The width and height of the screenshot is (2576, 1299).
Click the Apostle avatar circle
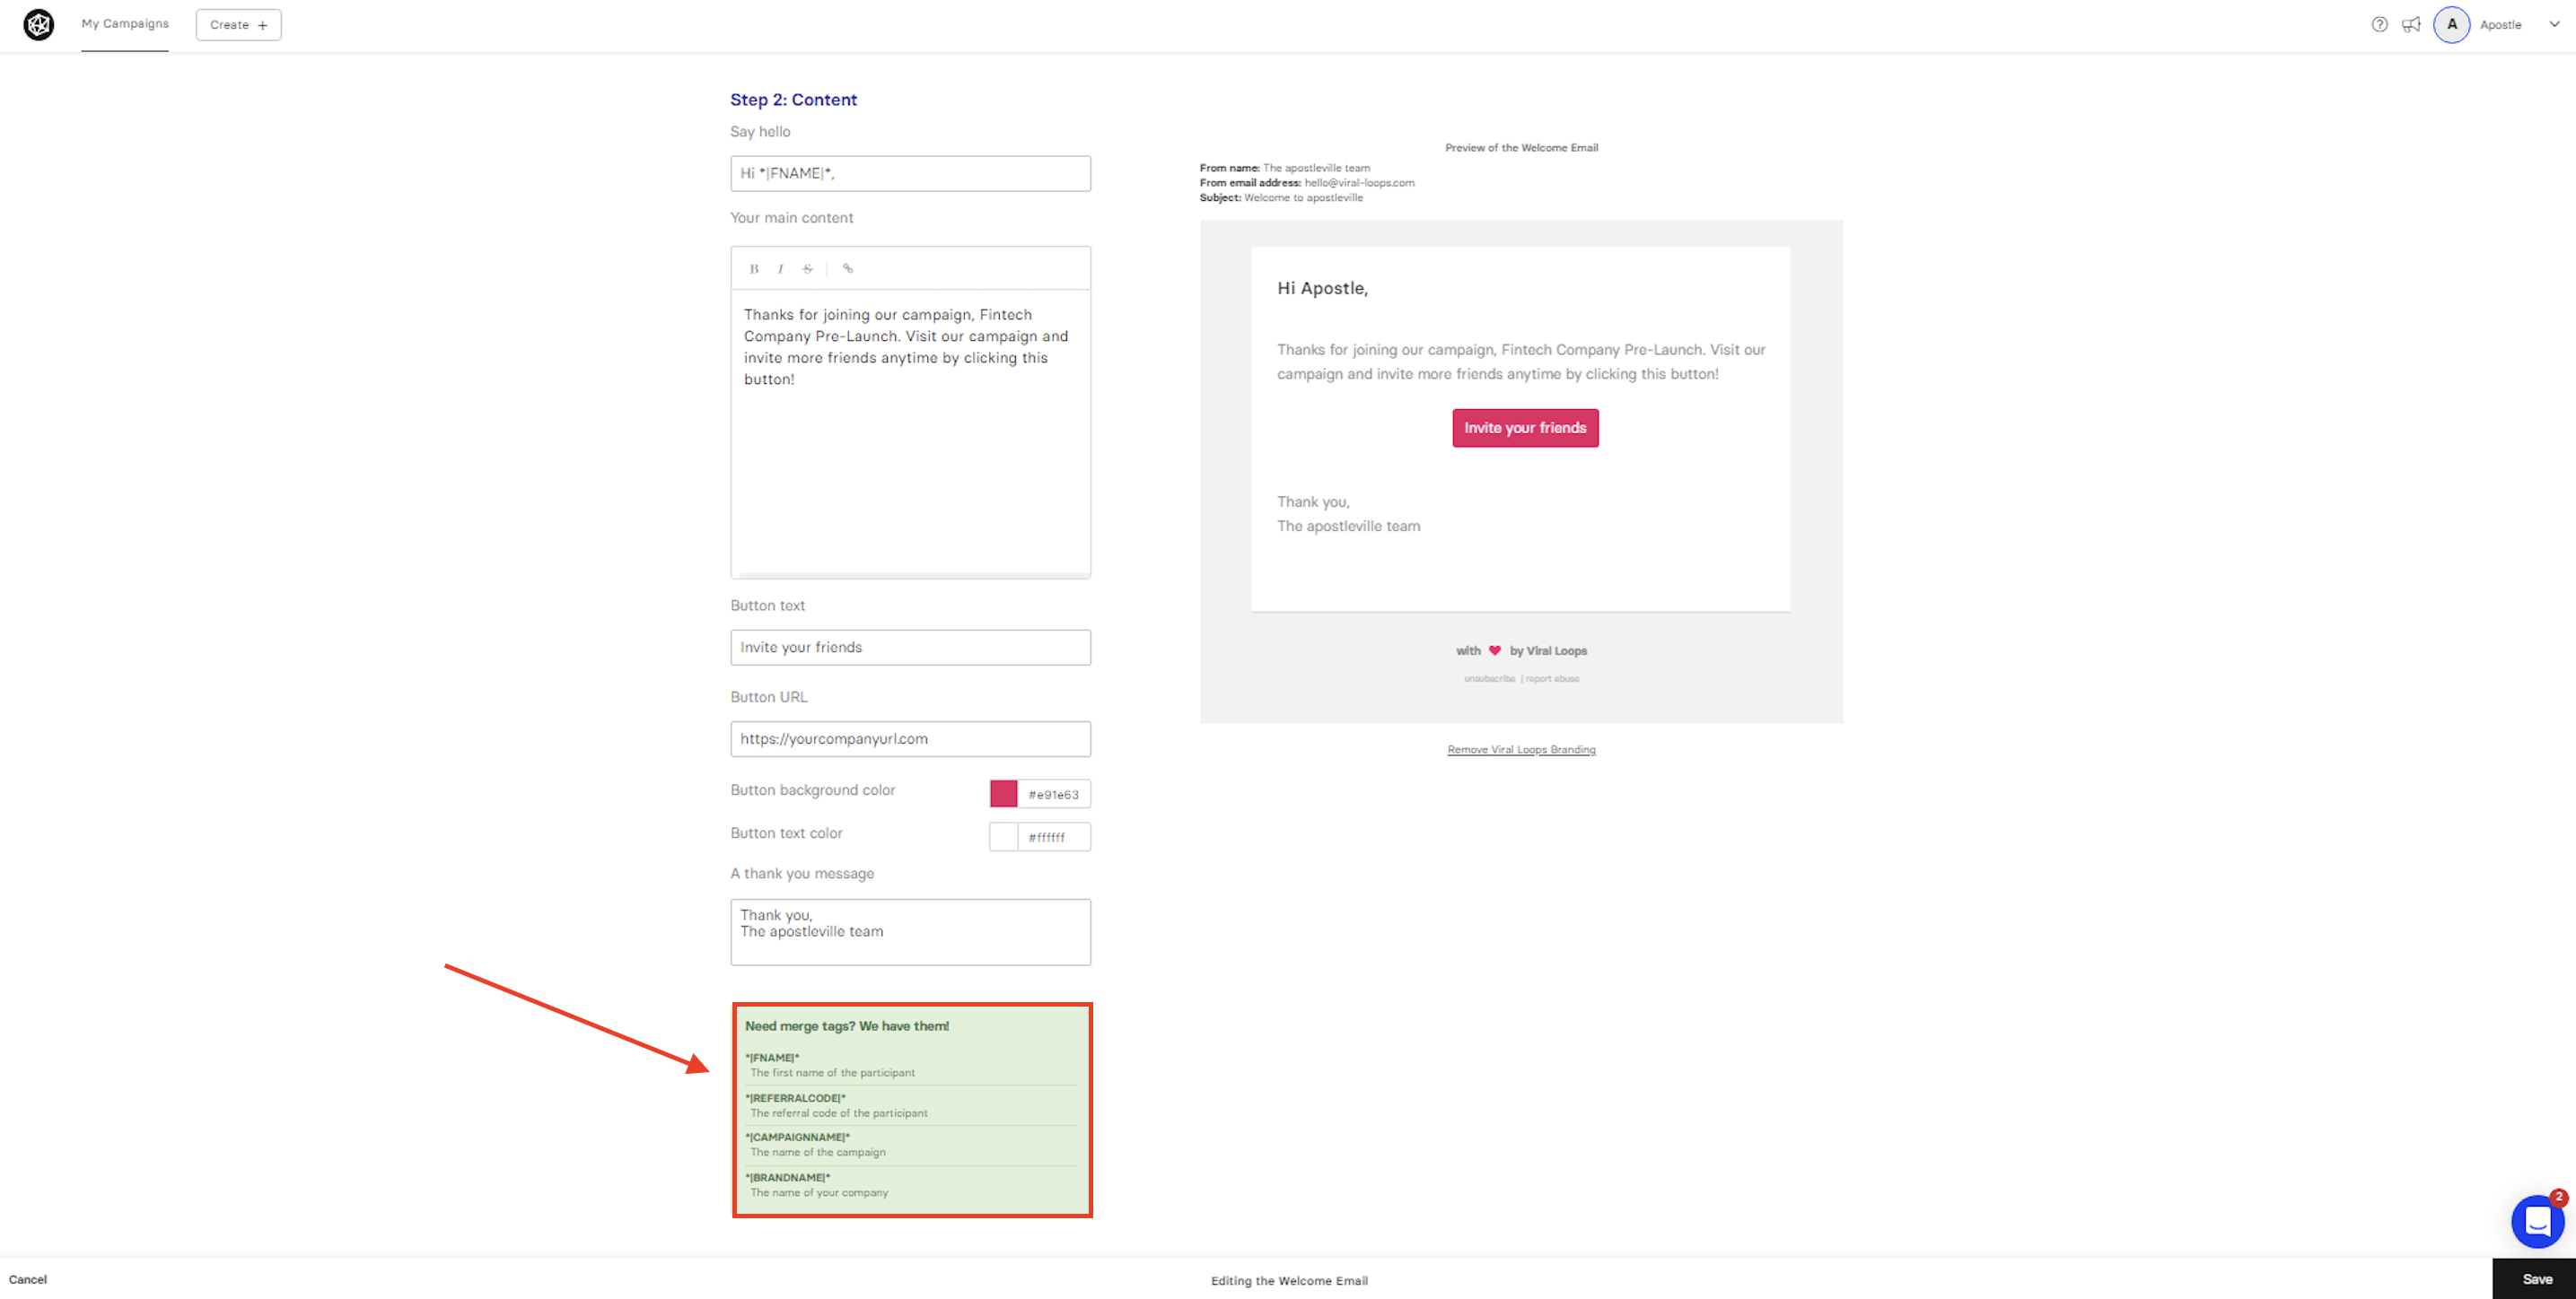click(x=2451, y=24)
